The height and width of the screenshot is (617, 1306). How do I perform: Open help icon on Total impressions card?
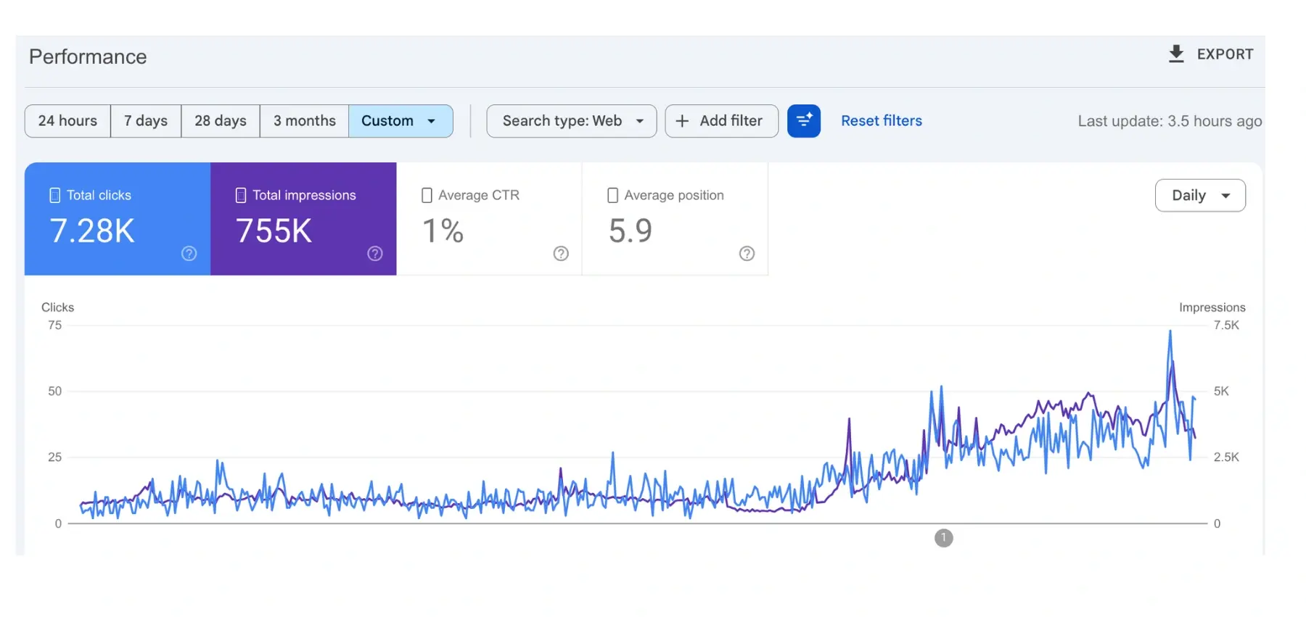pyautogui.click(x=375, y=253)
